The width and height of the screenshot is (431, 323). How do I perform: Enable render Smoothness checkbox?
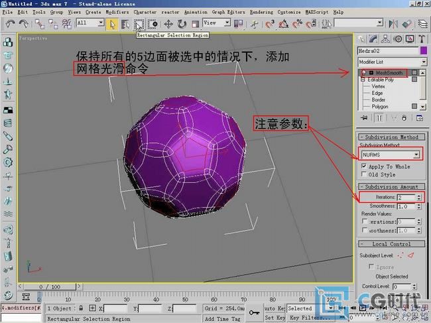coord(365,229)
